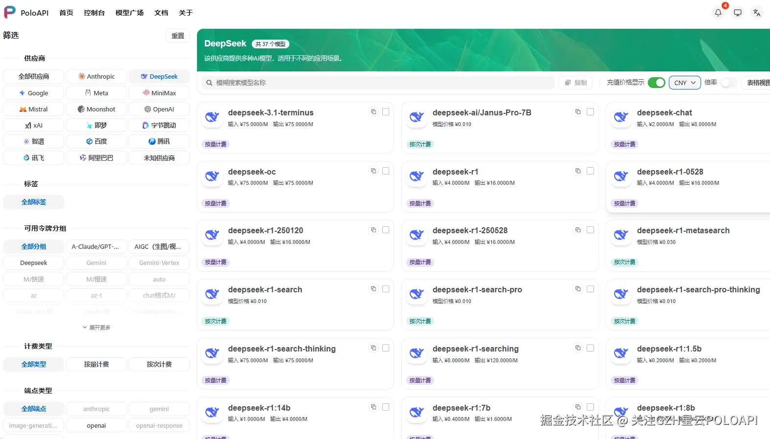Filter by MiniMax vendor

point(159,93)
